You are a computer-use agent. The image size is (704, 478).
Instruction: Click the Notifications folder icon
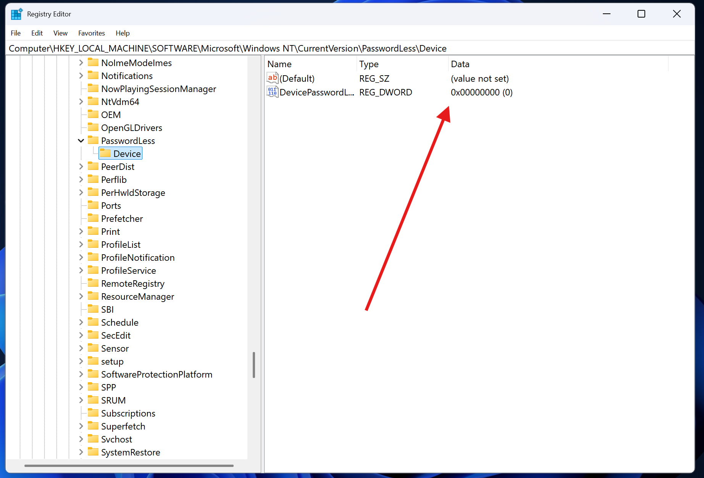click(x=93, y=76)
